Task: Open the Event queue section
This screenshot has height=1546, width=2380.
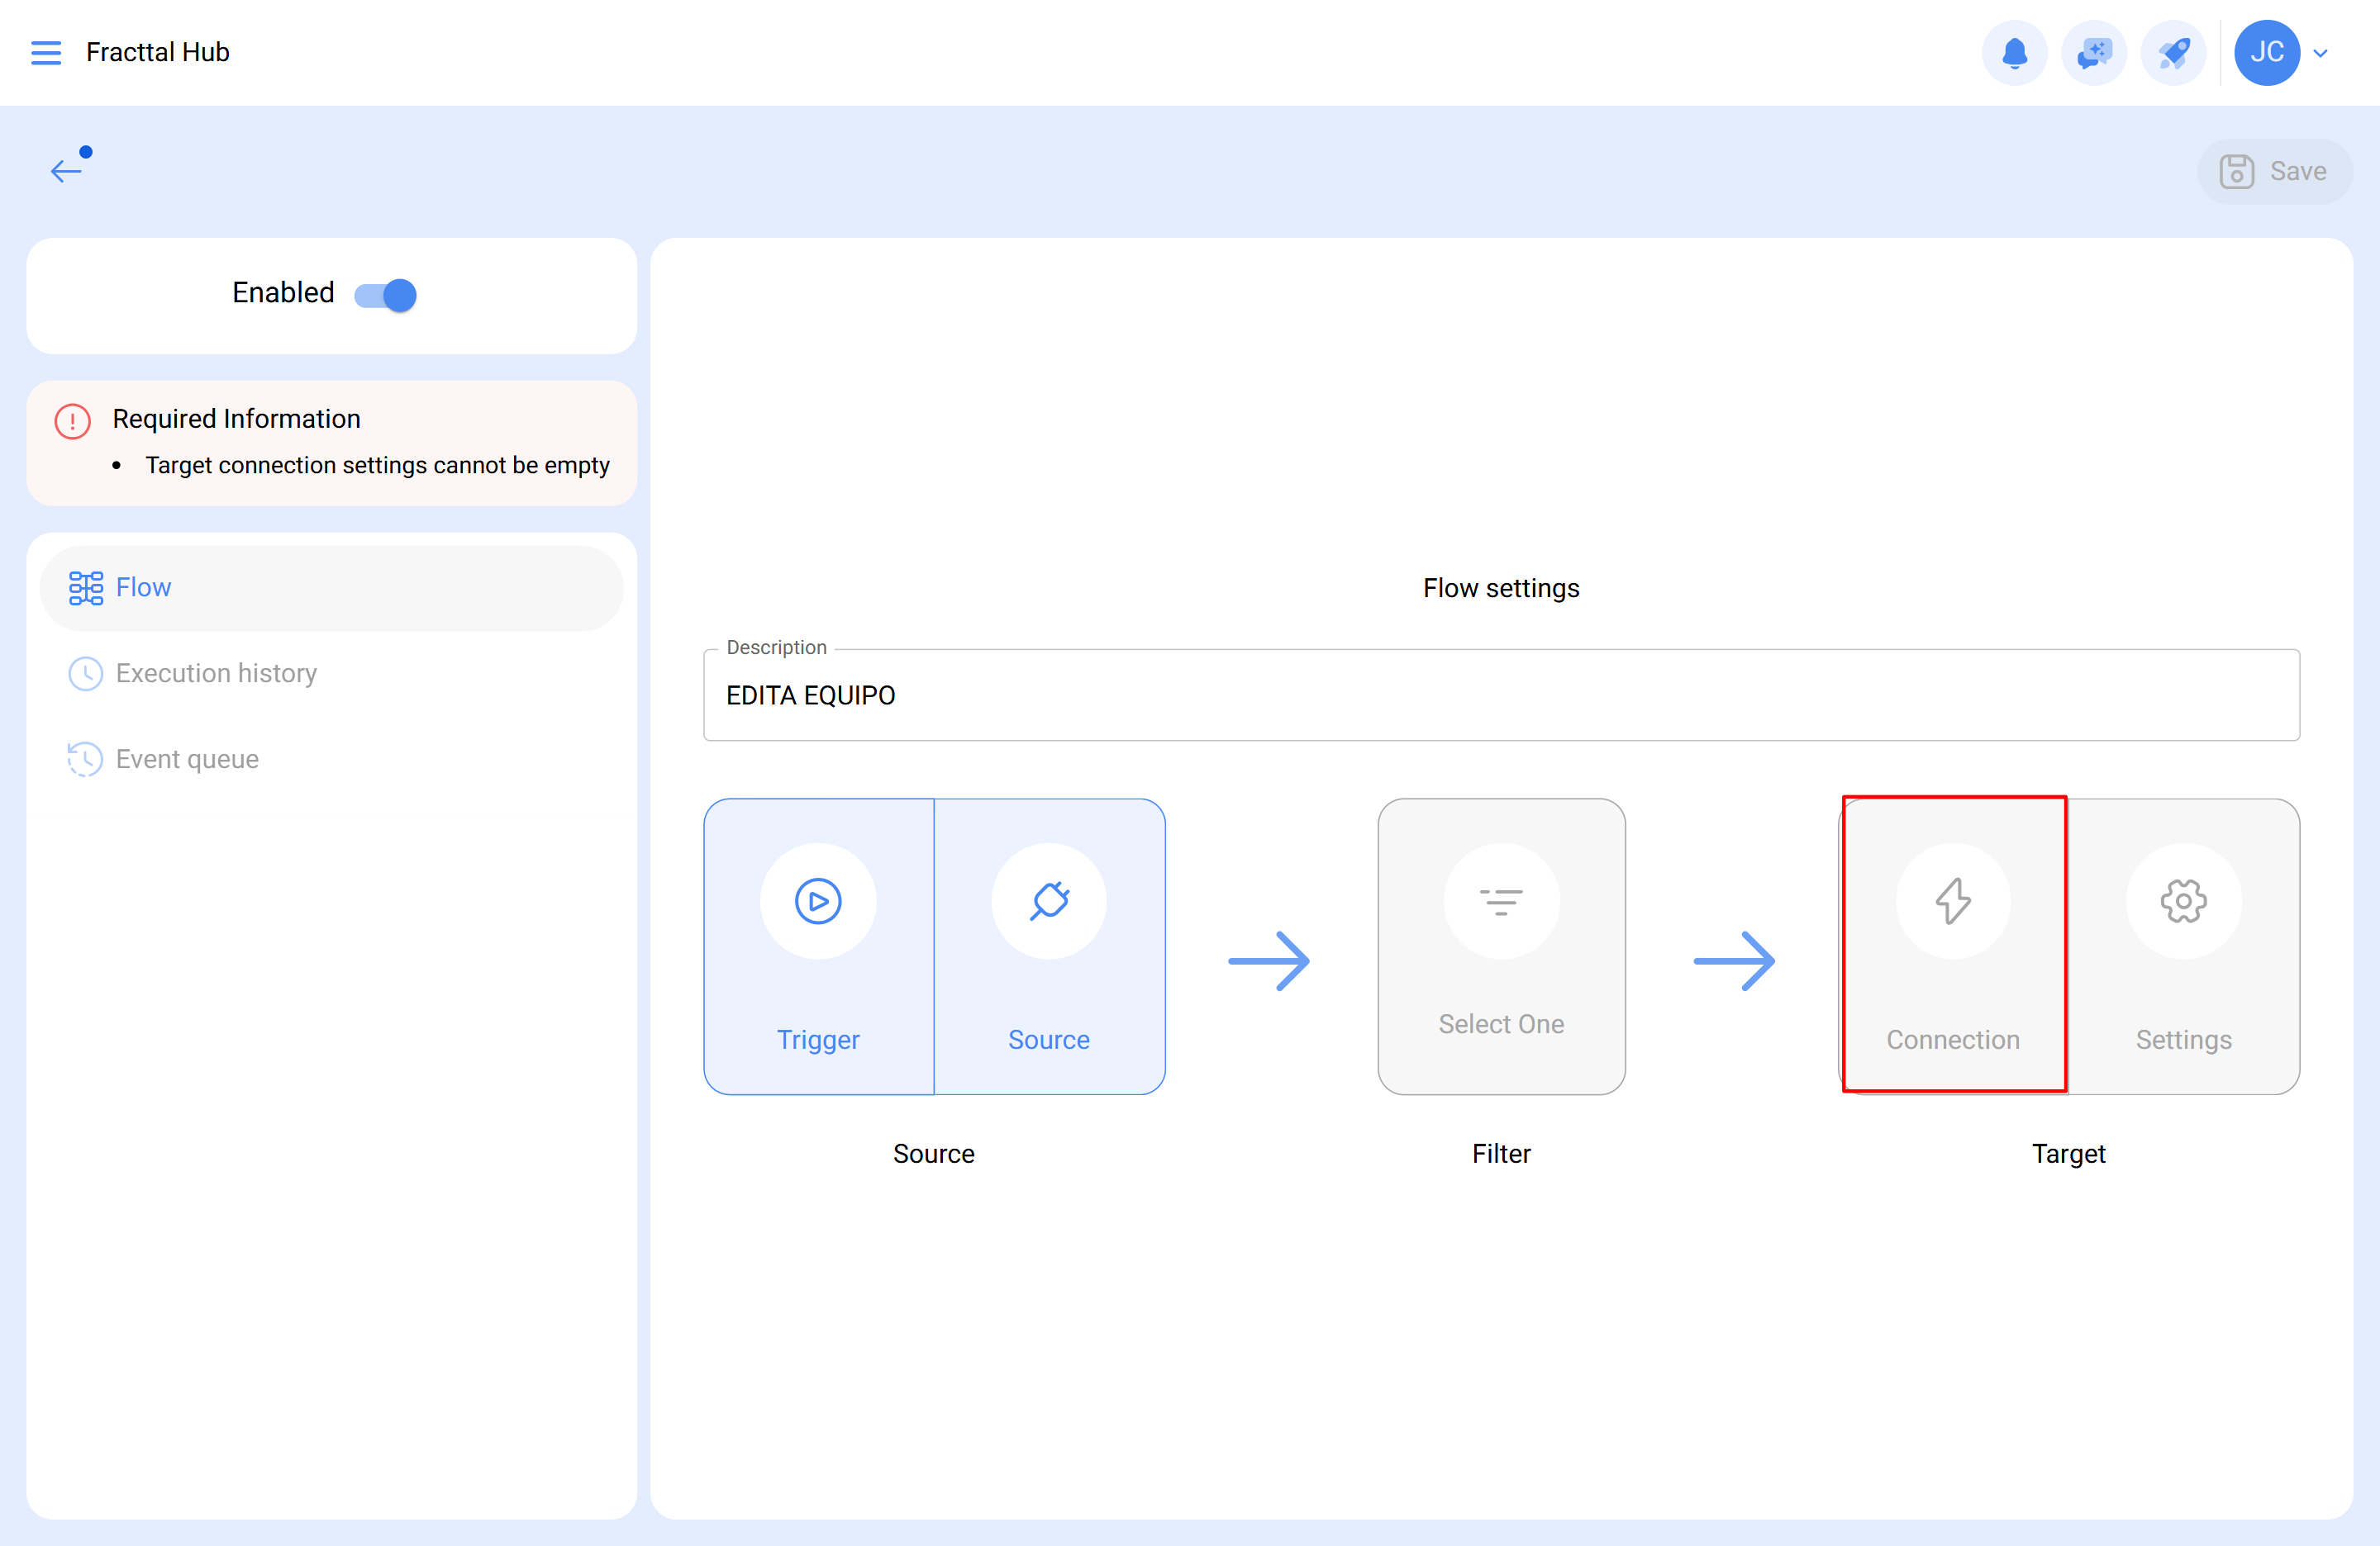Action: [187, 760]
